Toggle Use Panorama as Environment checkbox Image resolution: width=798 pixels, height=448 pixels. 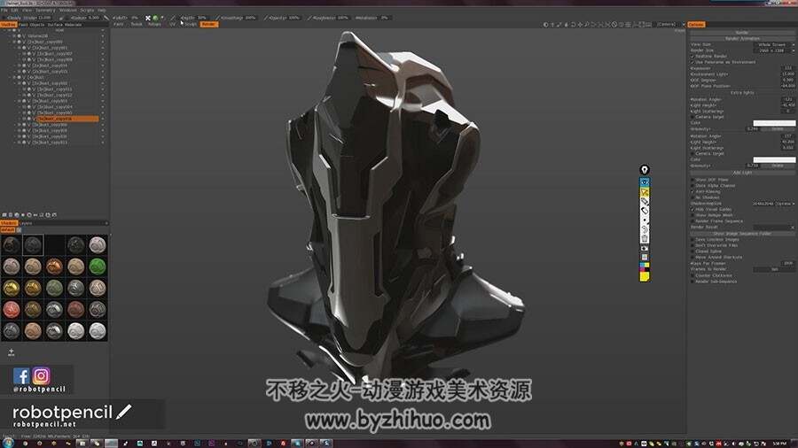692,62
